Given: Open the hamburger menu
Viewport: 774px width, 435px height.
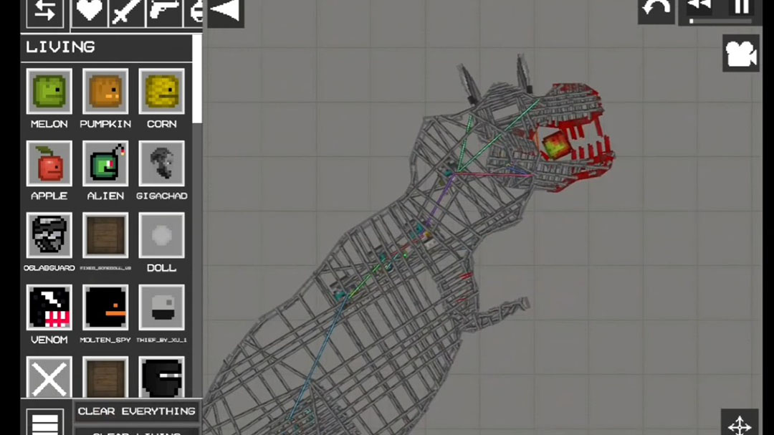Looking at the screenshot, I should (45, 423).
